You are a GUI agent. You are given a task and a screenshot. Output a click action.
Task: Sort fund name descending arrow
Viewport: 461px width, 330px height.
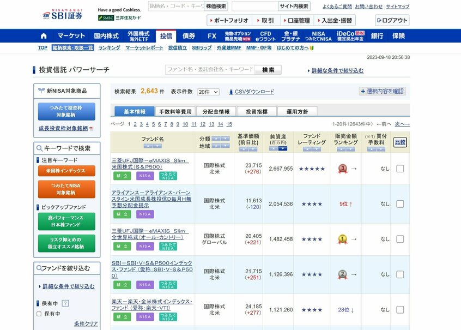[157, 146]
